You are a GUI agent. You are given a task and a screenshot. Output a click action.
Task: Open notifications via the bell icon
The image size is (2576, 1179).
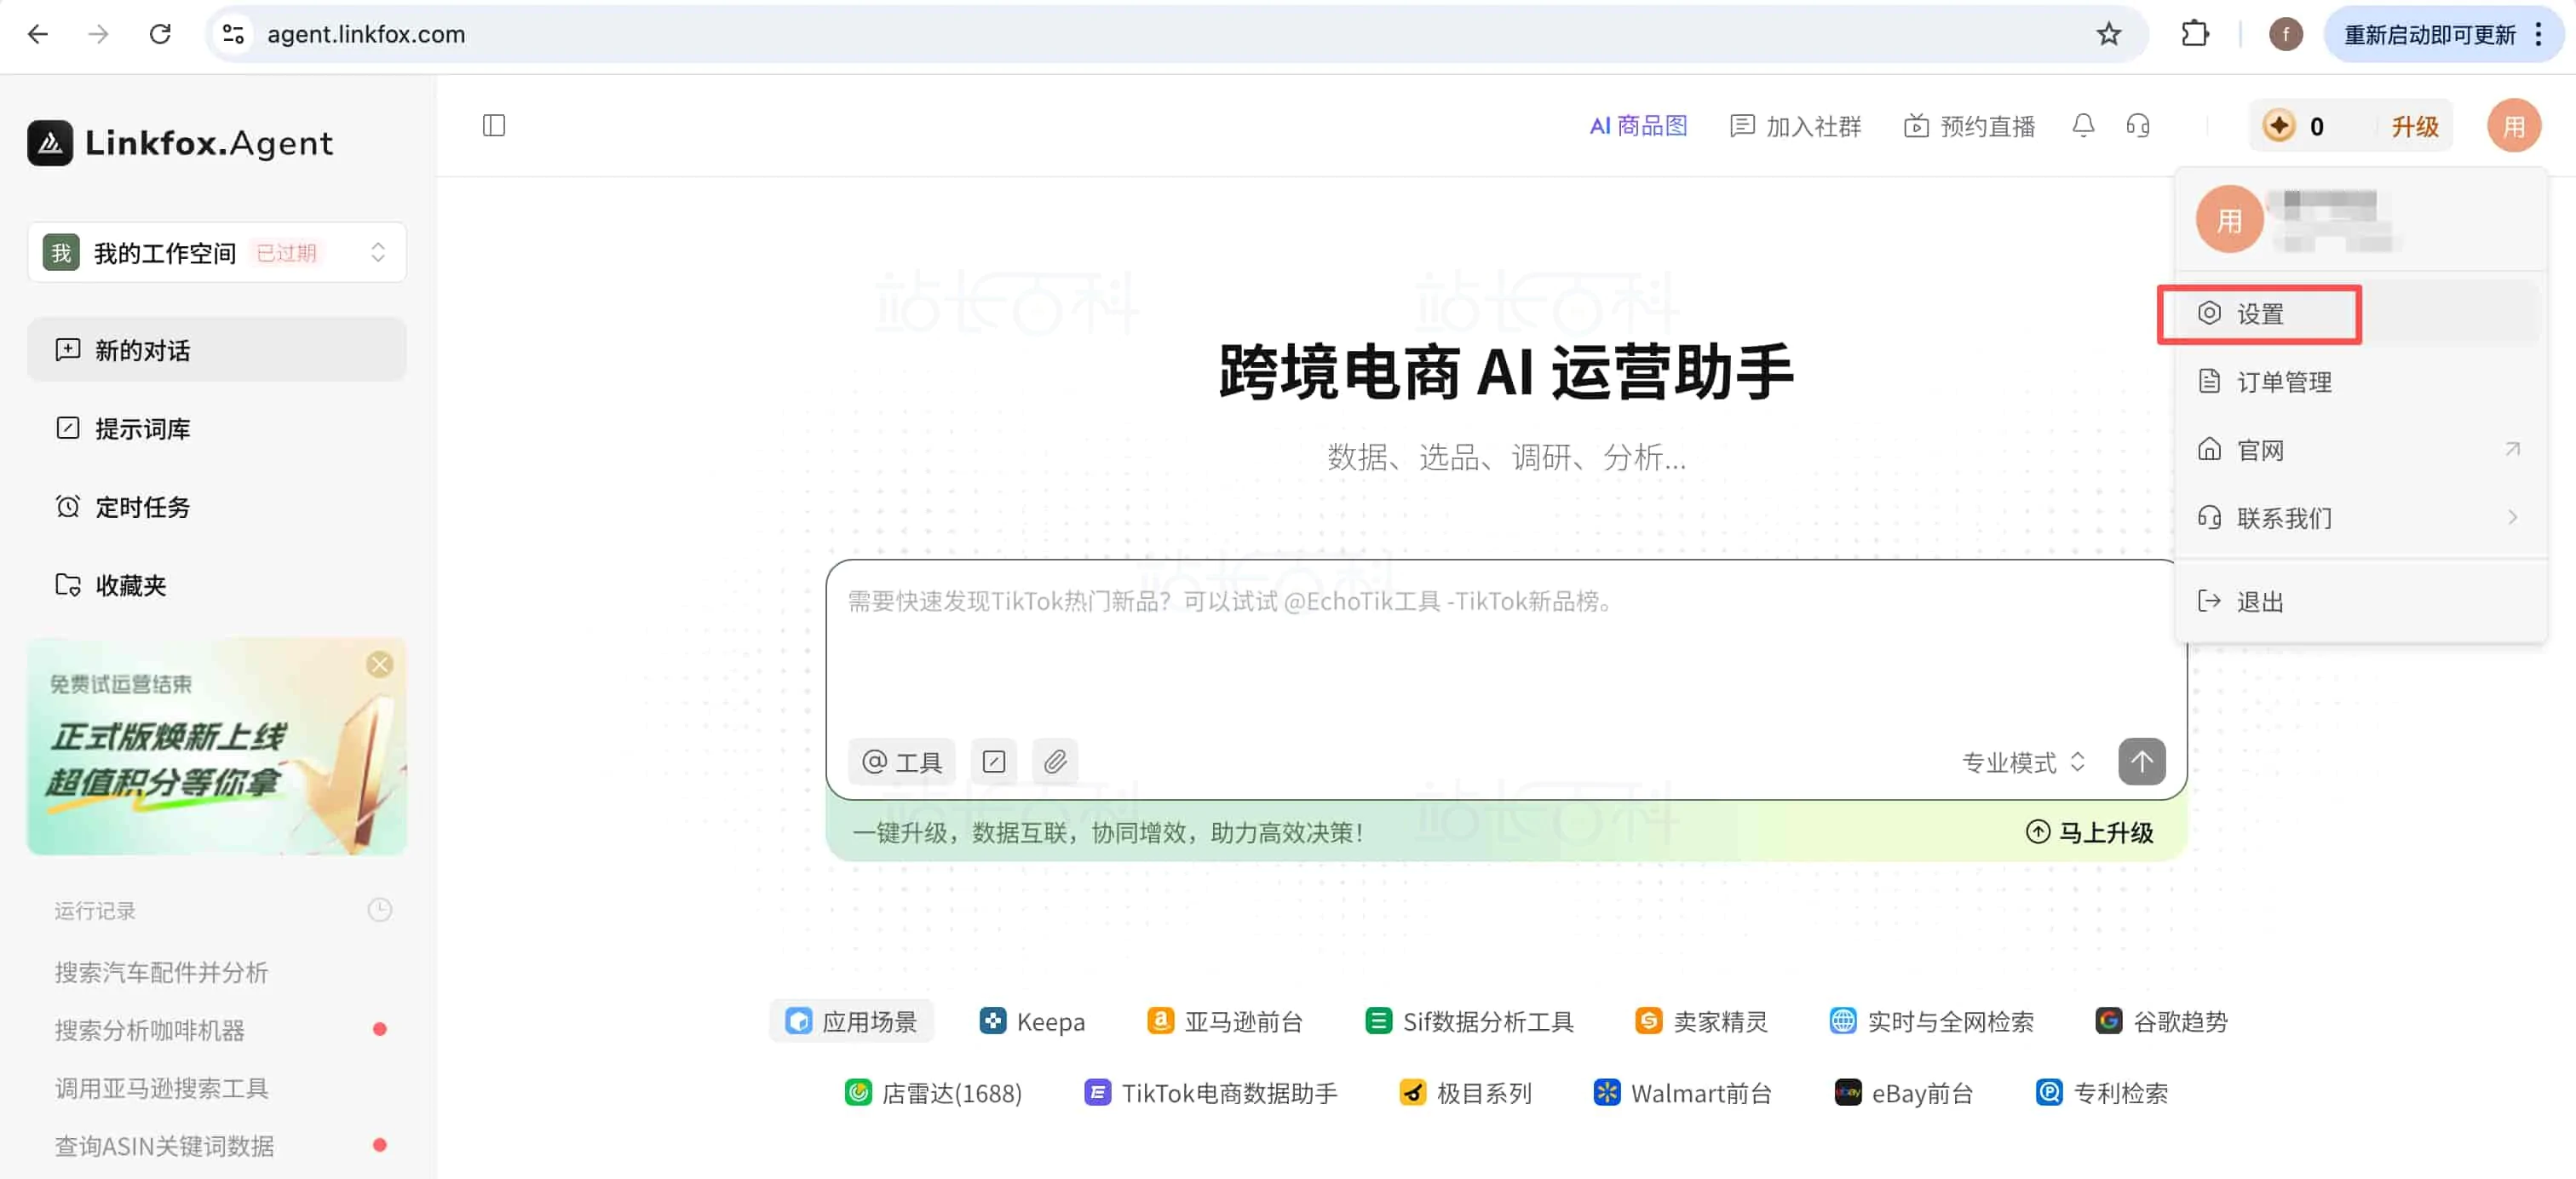(x=2083, y=125)
